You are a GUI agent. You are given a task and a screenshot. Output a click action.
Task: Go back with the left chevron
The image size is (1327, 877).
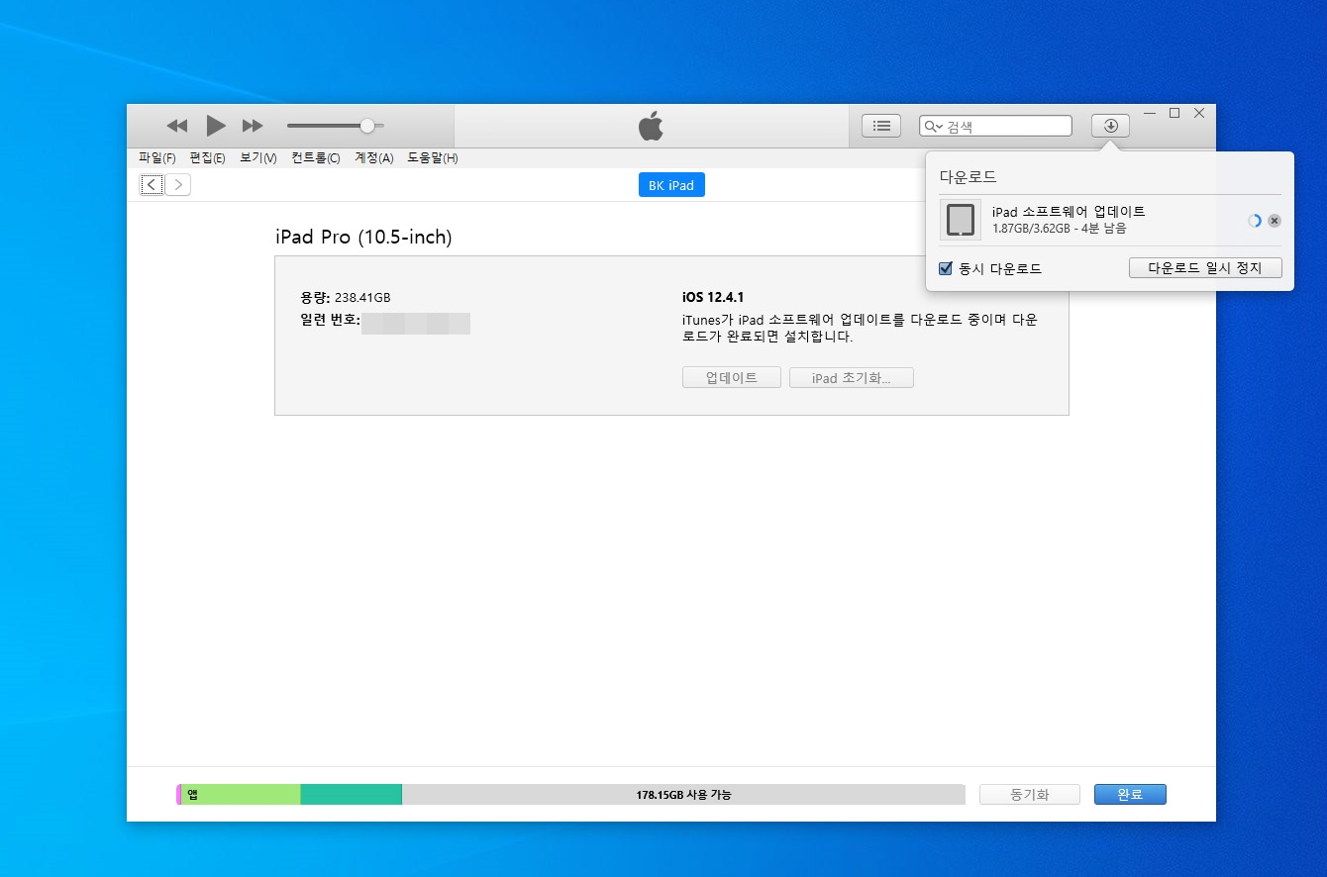click(152, 185)
